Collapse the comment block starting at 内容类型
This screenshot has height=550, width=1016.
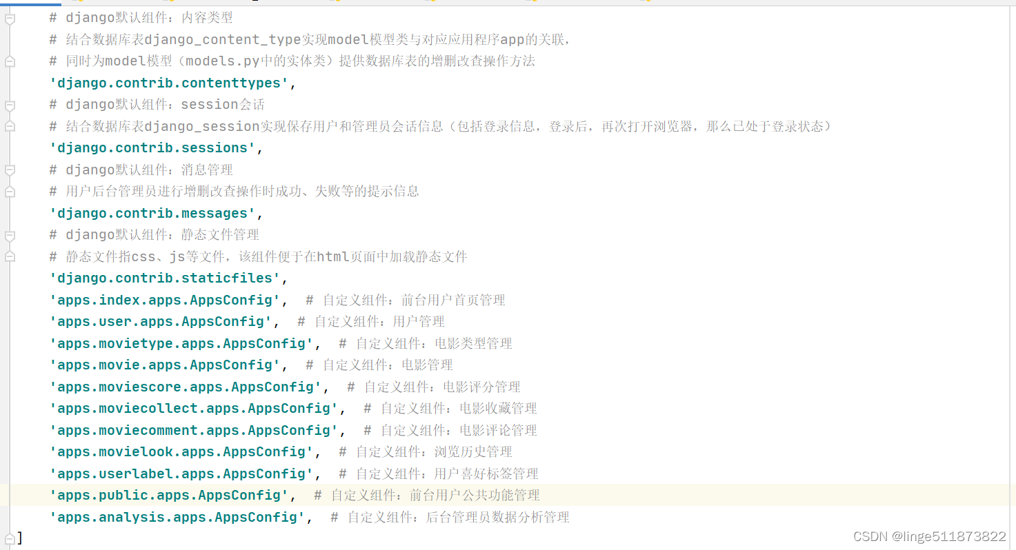tap(10, 19)
